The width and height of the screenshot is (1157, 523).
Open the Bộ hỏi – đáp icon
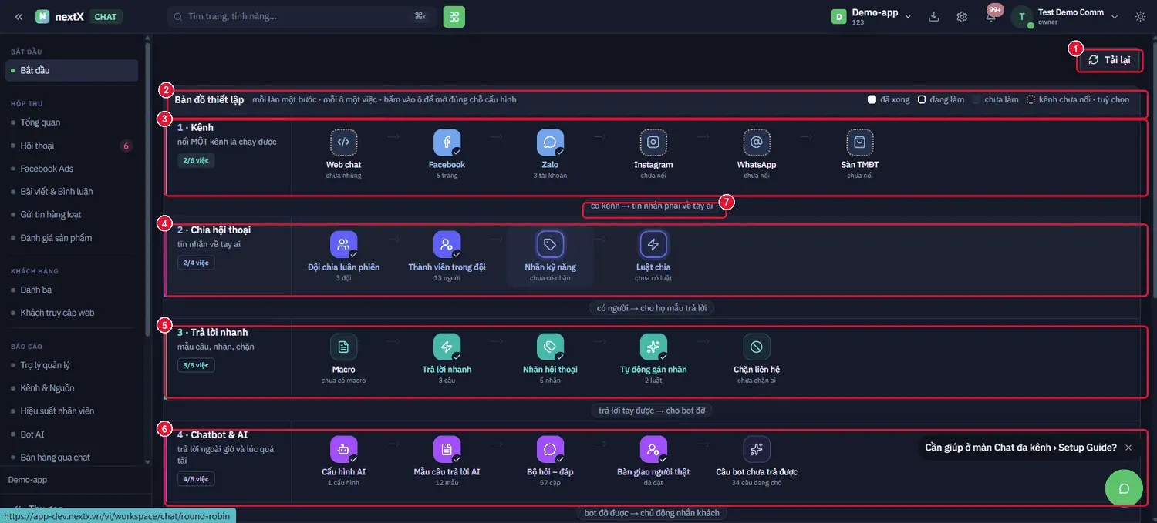(550, 450)
